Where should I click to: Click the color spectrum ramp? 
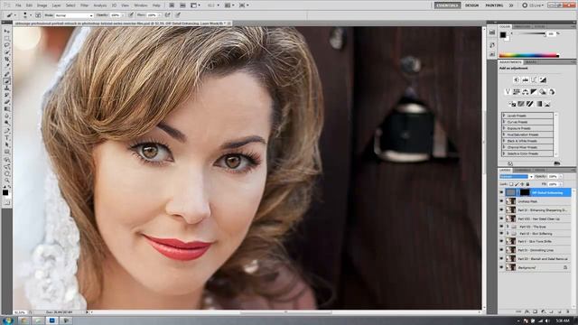pos(529,55)
